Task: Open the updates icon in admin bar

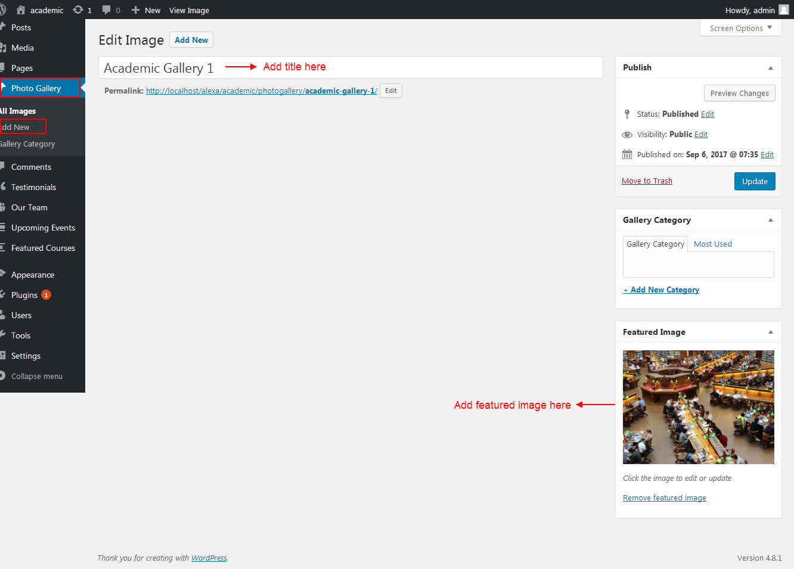Action: tap(78, 10)
